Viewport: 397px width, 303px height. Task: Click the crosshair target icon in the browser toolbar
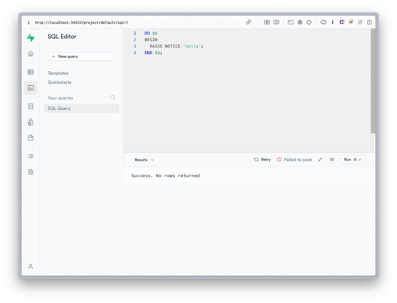tap(309, 22)
